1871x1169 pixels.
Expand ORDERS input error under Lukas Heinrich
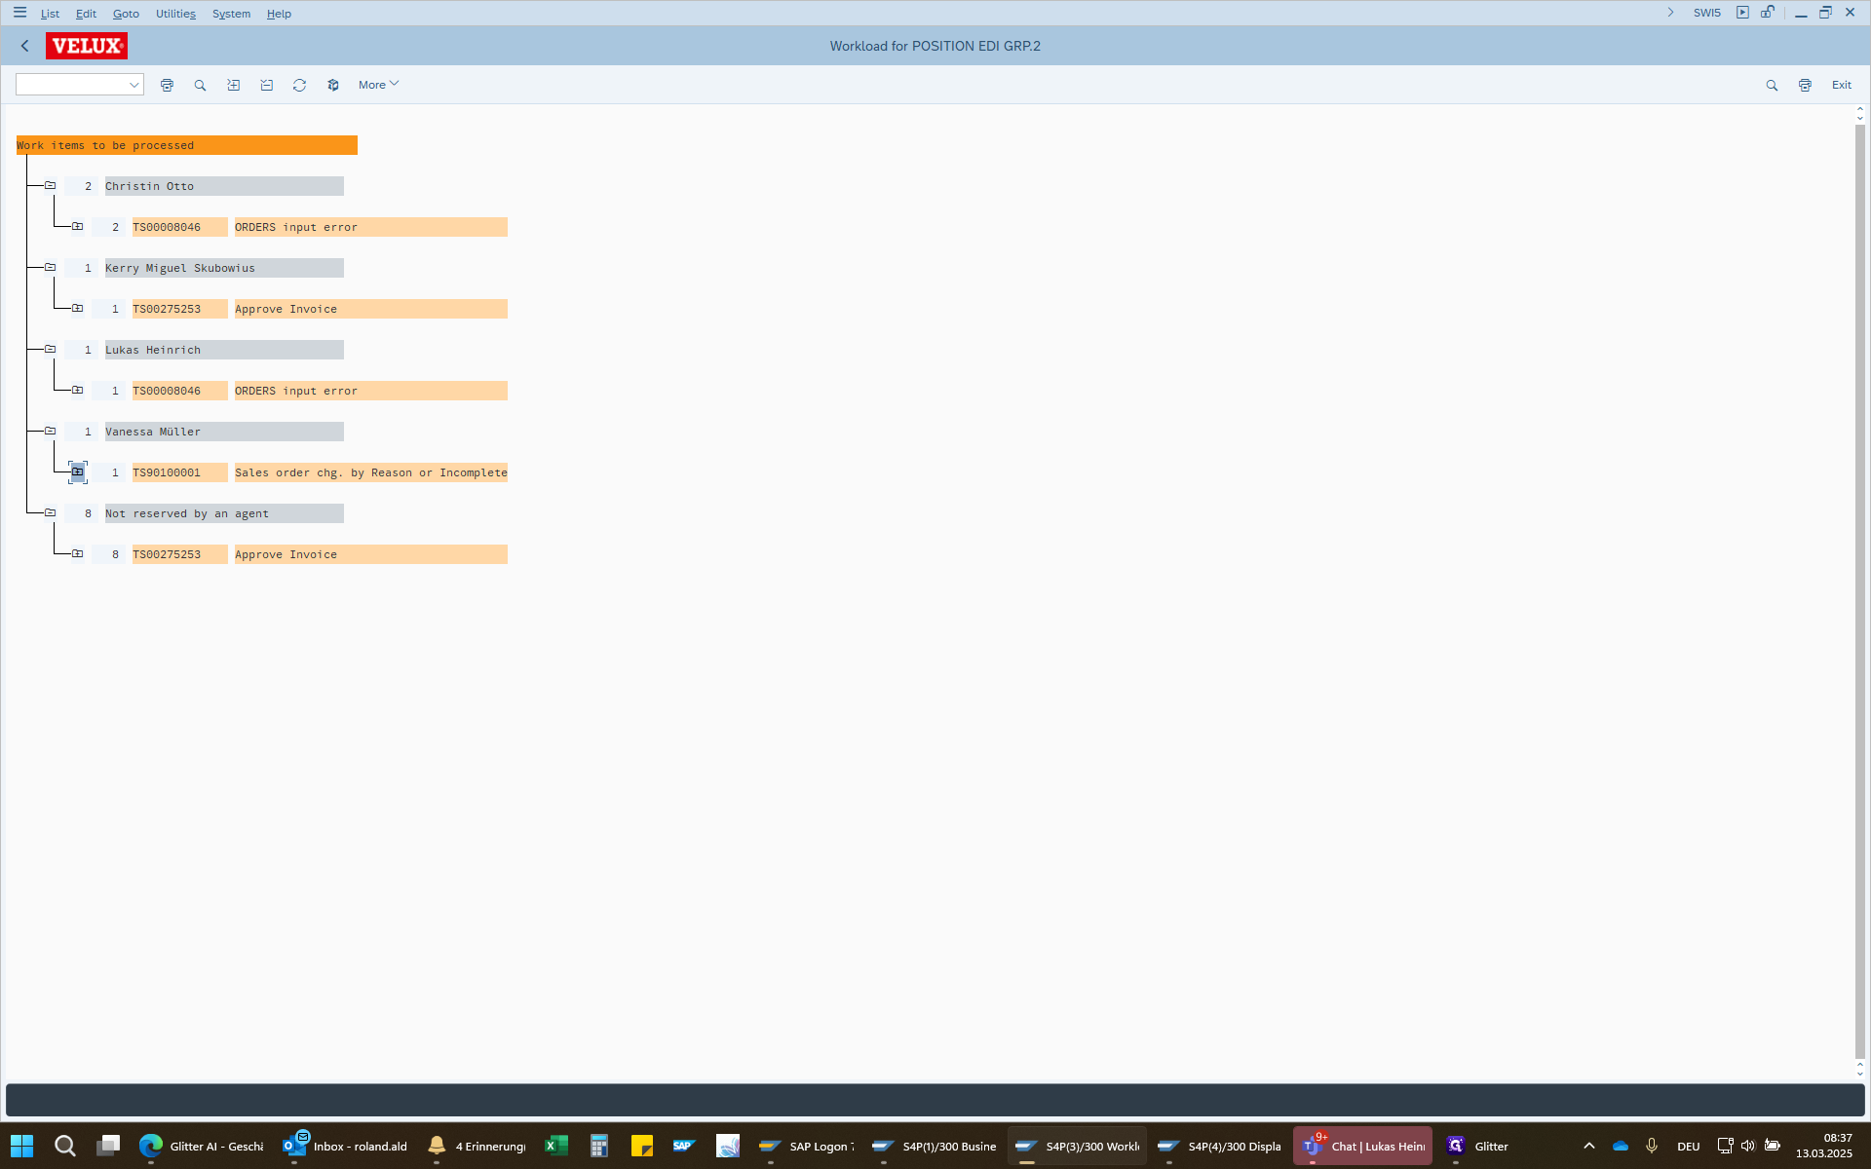[x=77, y=391]
